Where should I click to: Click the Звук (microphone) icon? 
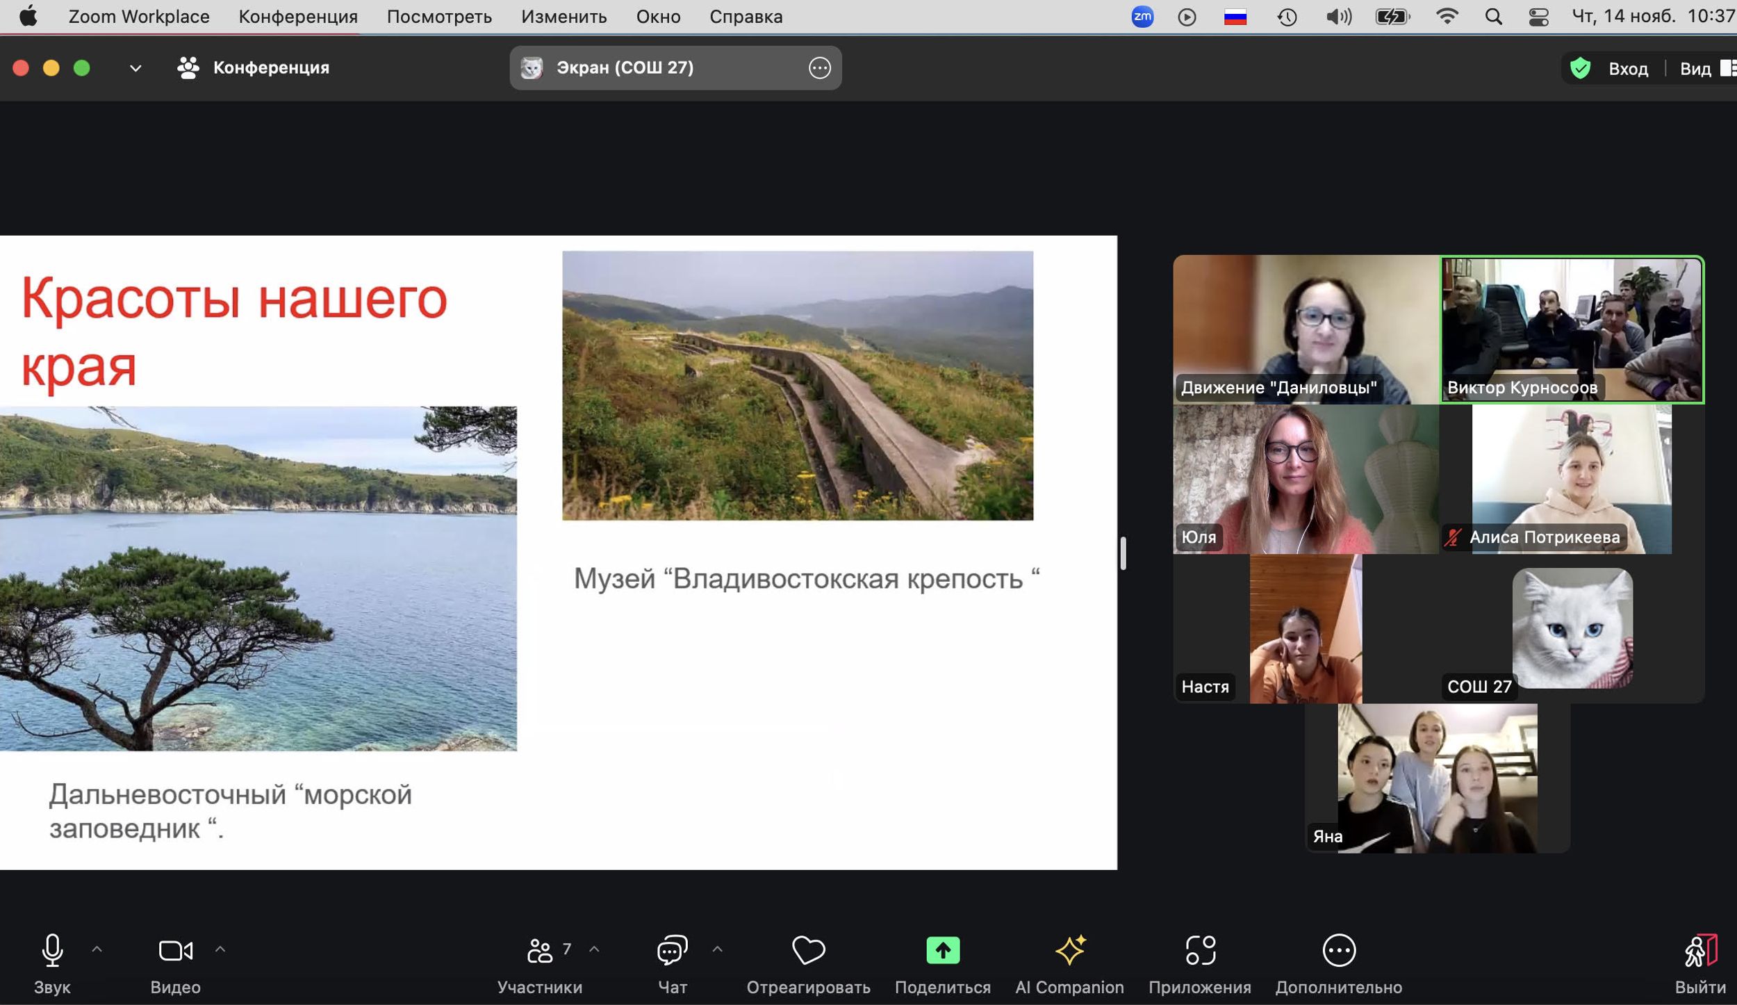[x=48, y=951]
